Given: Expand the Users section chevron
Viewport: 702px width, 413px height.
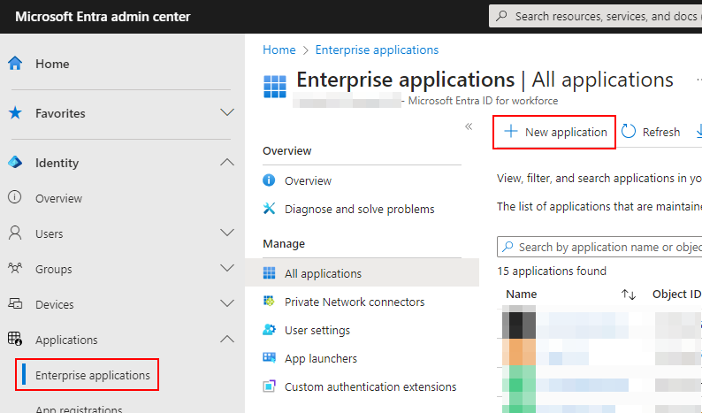Looking at the screenshot, I should click(x=227, y=232).
